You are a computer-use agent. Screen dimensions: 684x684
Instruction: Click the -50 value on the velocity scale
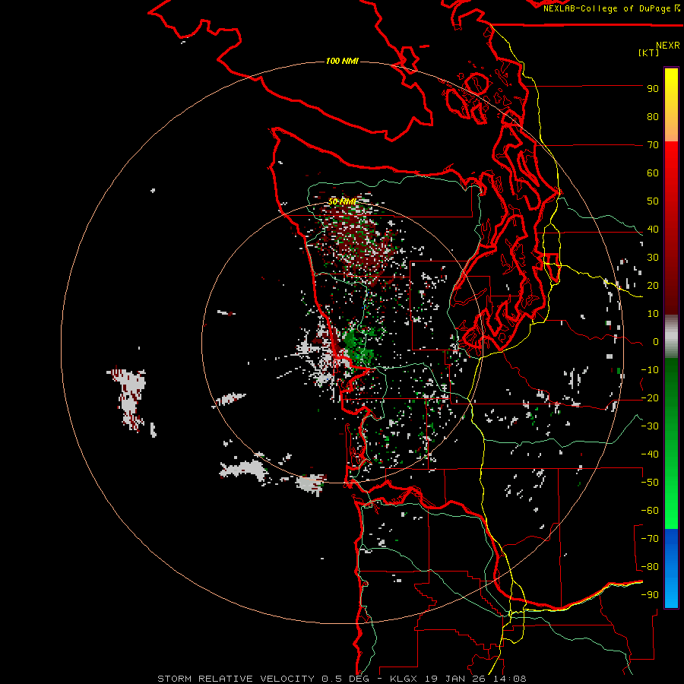click(x=650, y=483)
